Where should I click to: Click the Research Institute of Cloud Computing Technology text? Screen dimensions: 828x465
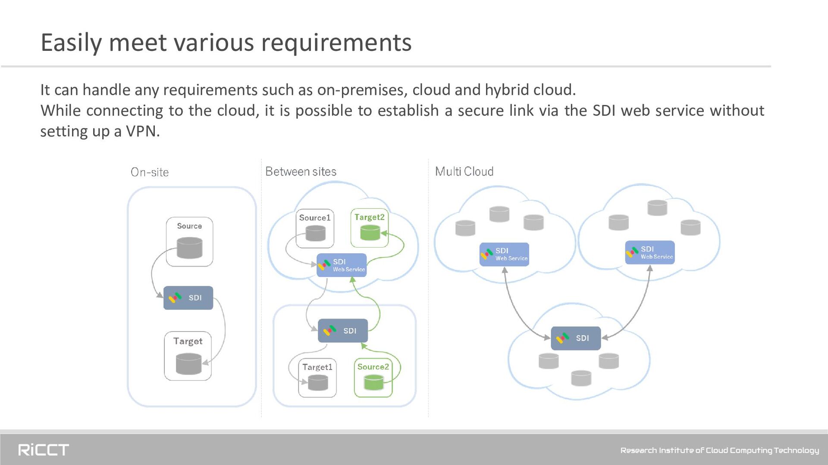coord(720,450)
